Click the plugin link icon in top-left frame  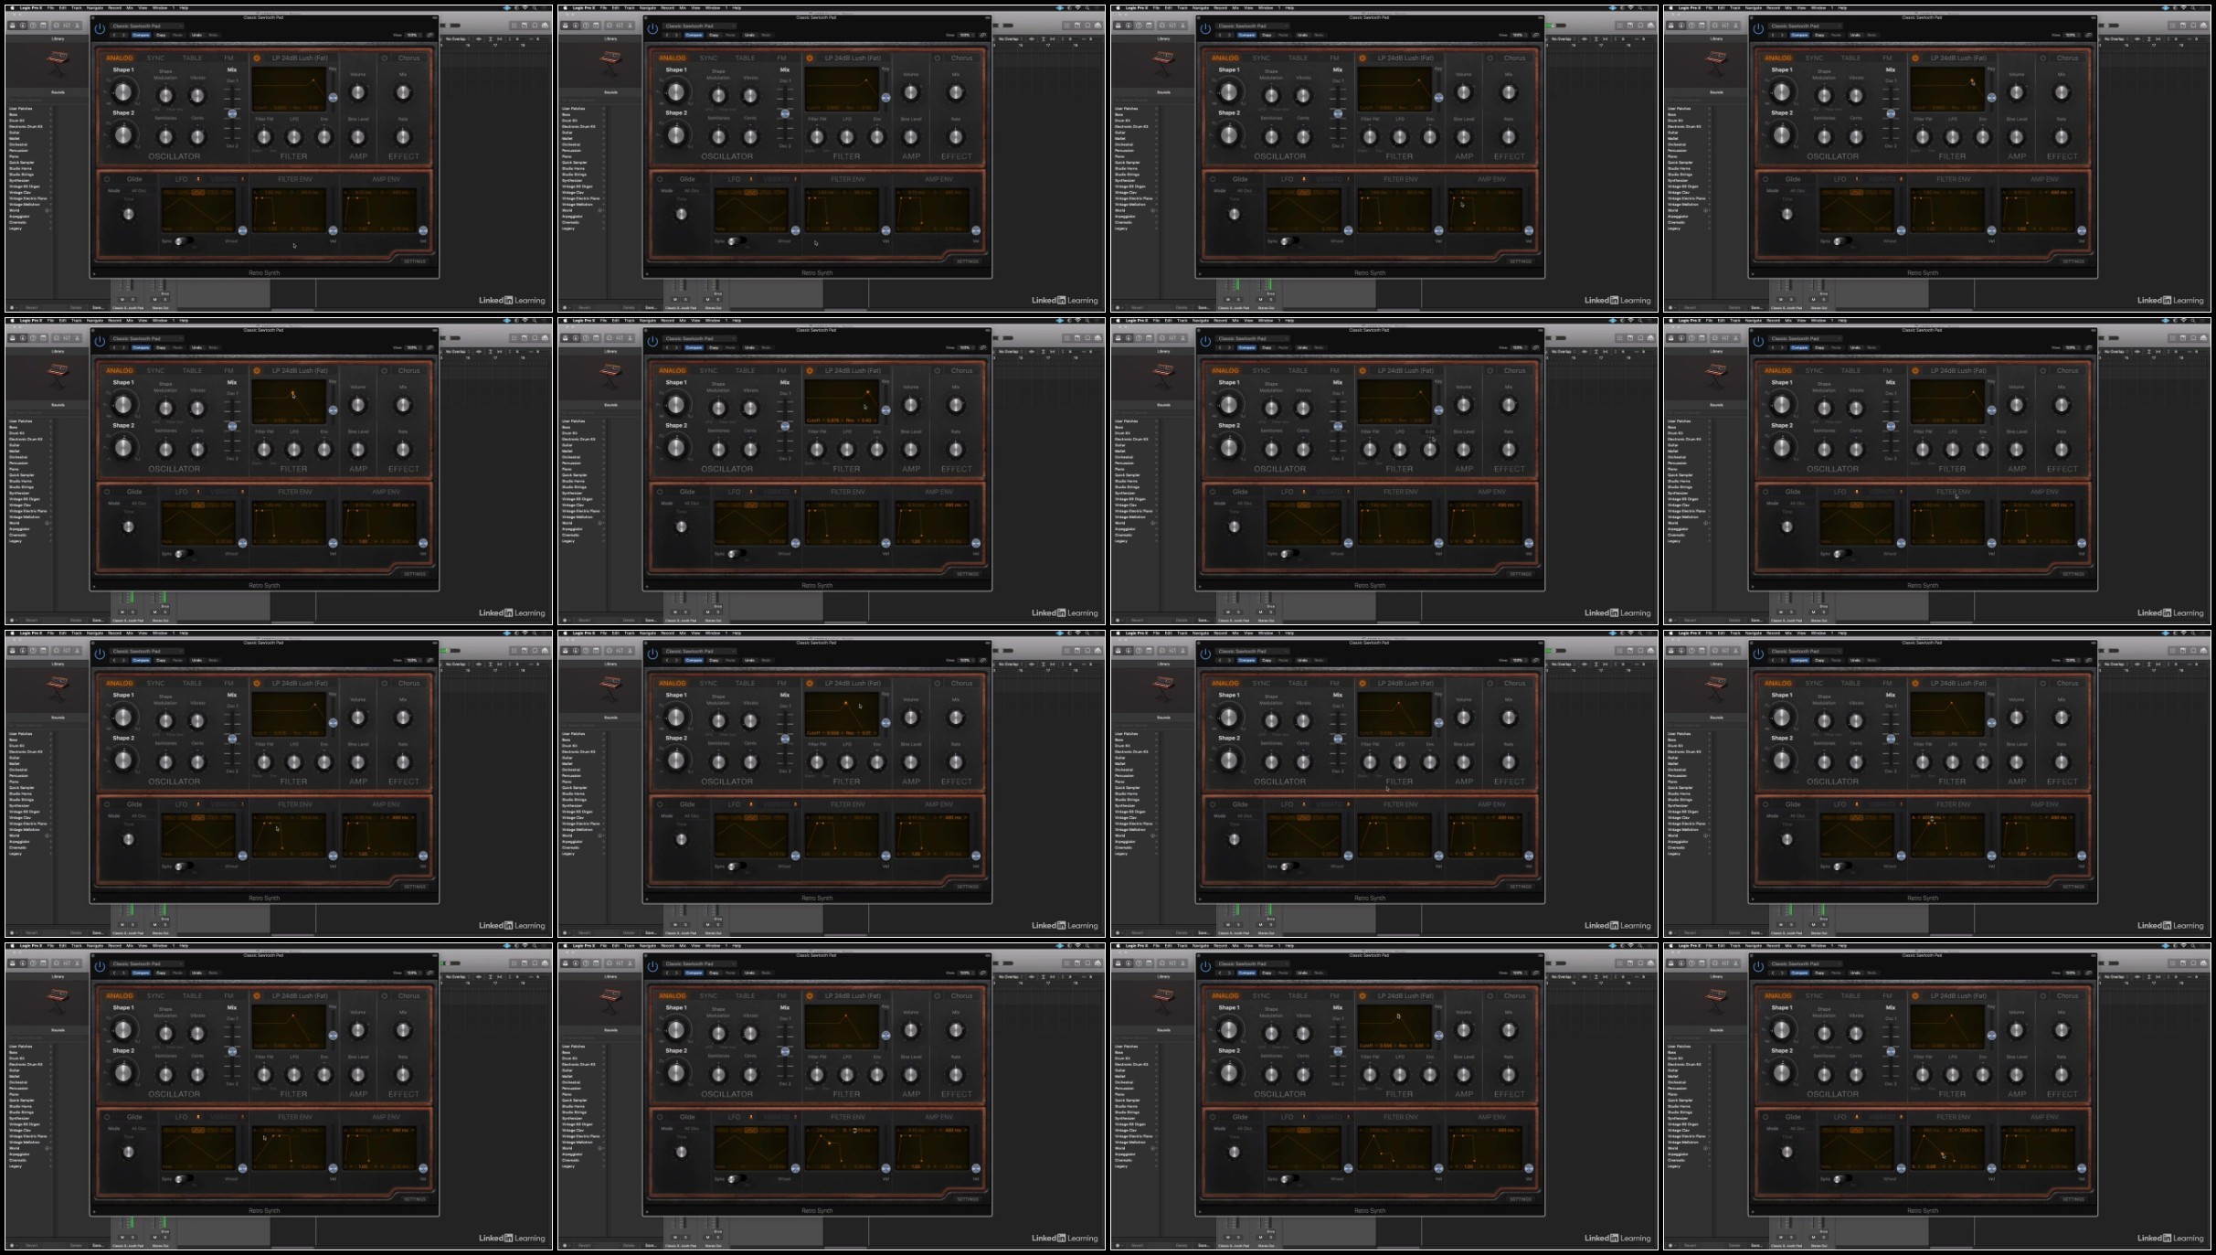(x=430, y=35)
